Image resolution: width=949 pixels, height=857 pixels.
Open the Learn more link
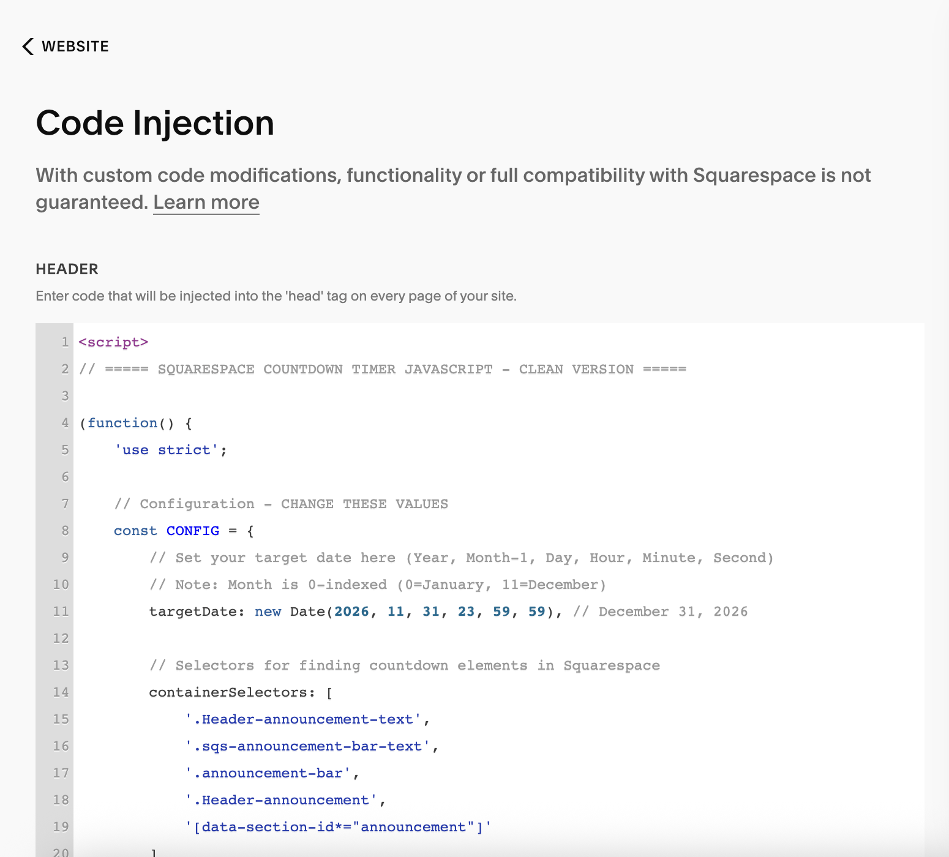[x=206, y=202]
